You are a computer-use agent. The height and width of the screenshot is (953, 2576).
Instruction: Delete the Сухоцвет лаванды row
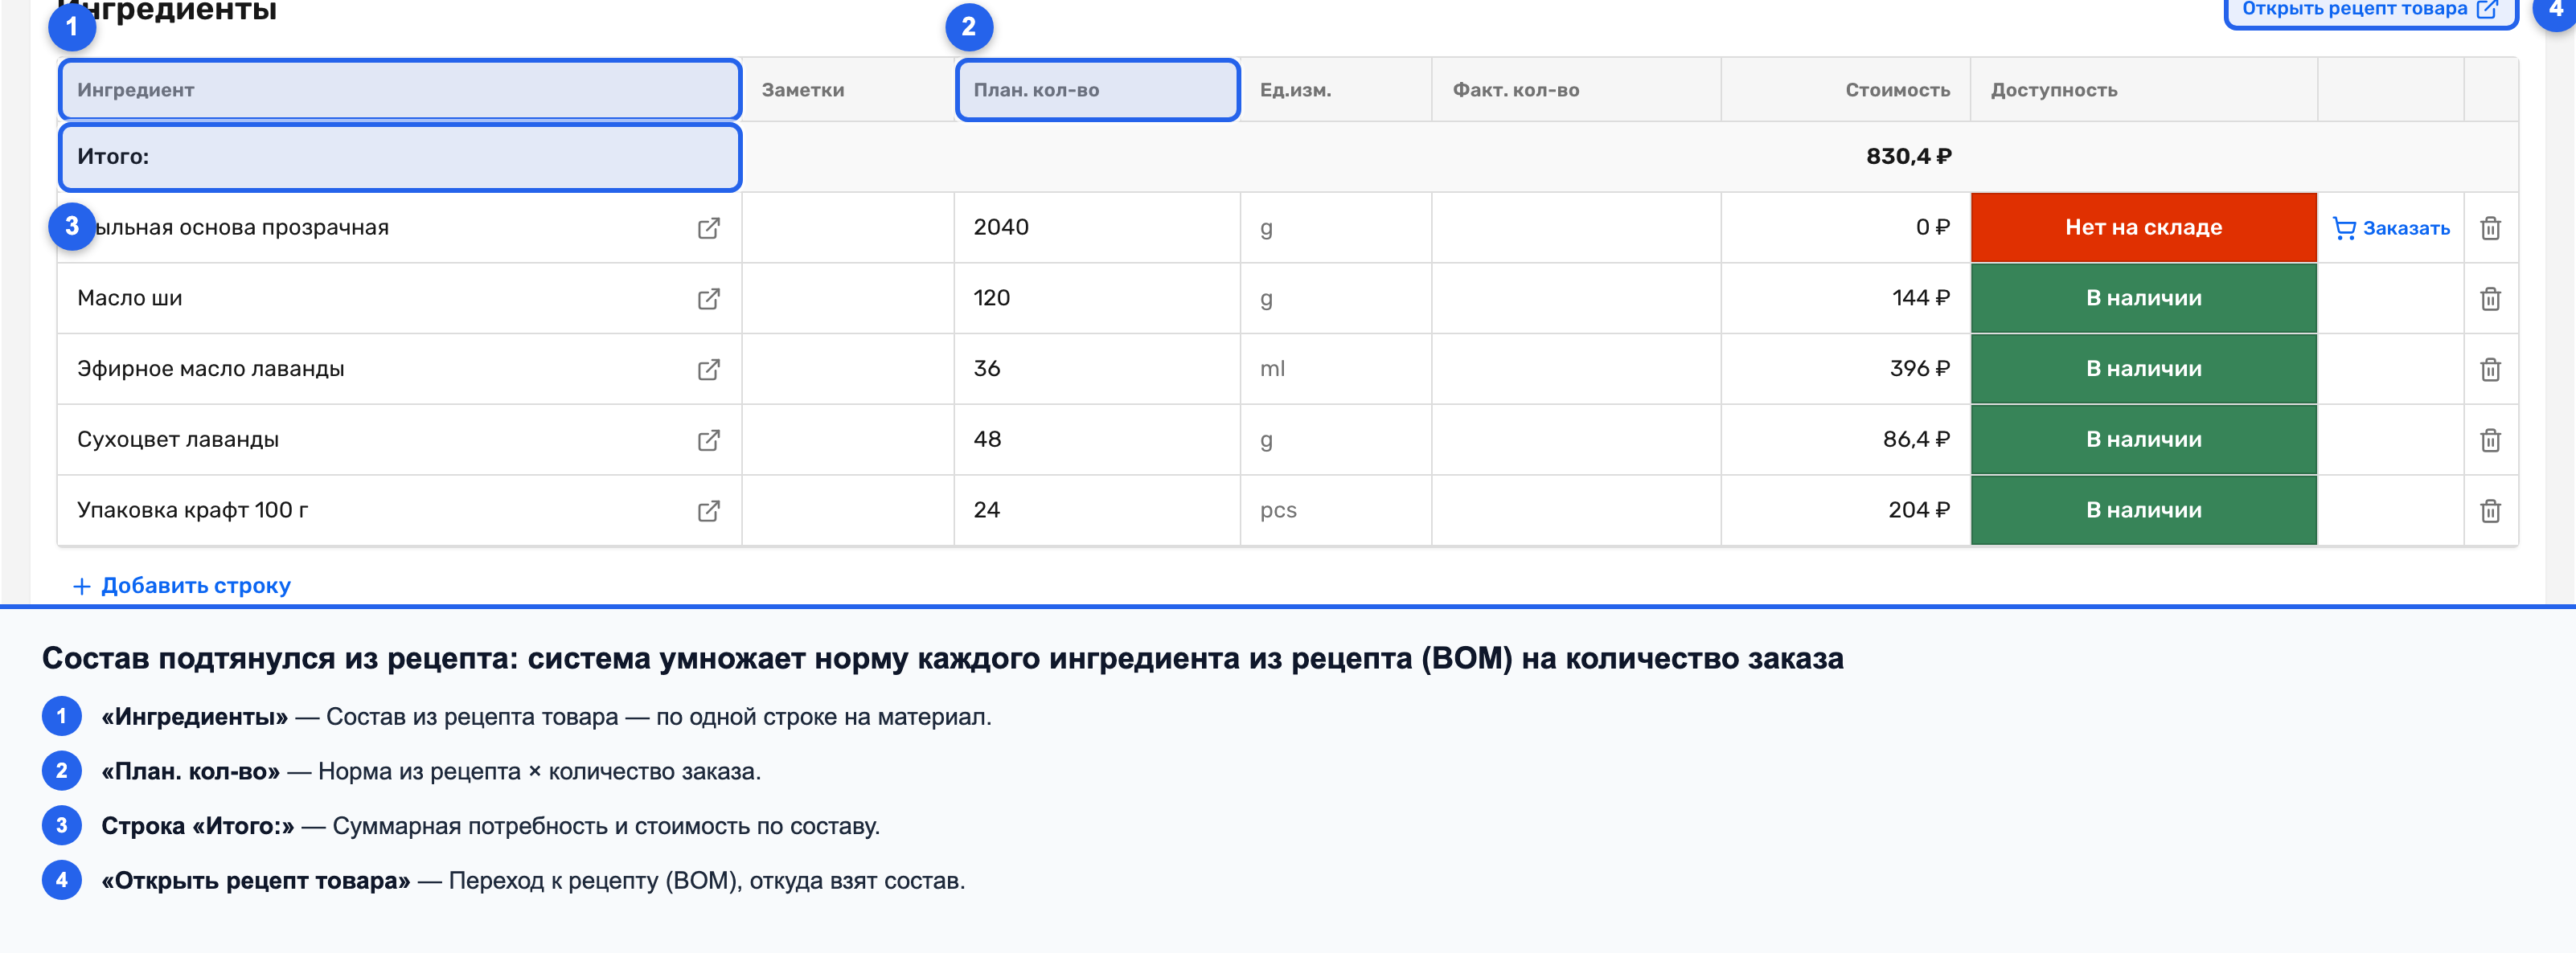[x=2490, y=440]
